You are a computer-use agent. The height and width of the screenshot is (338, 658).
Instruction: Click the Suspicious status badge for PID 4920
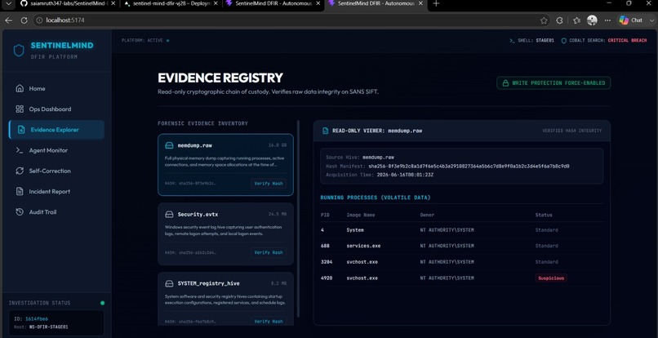point(551,278)
